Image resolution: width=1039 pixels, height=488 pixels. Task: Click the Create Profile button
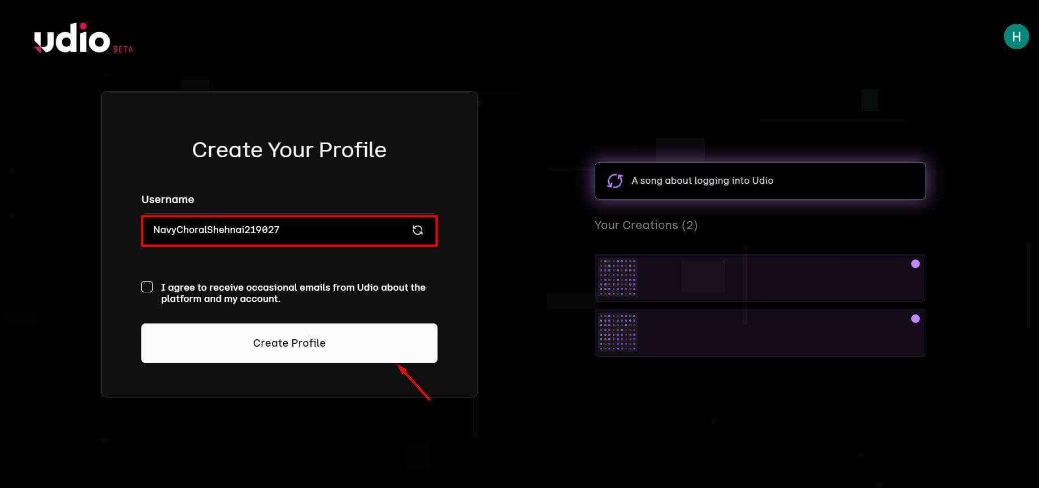(289, 343)
